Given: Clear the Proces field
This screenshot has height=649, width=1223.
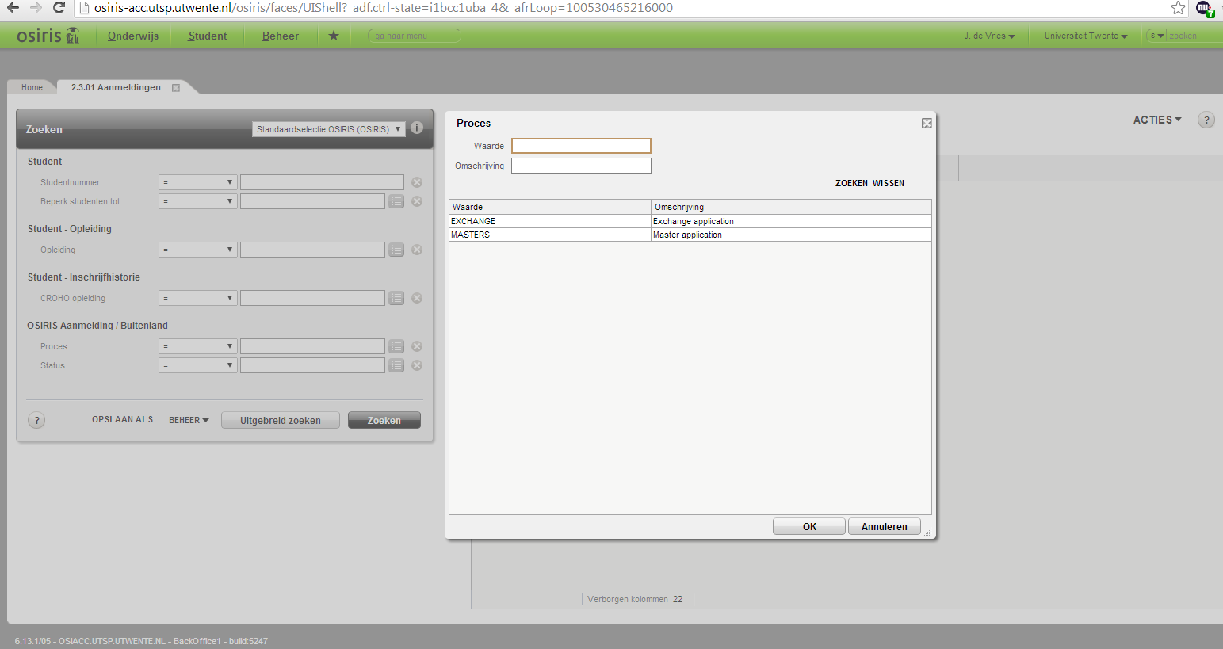Looking at the screenshot, I should point(417,346).
